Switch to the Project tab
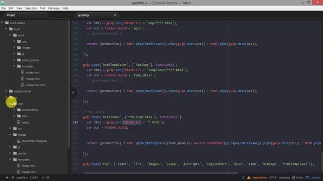Image resolution: width=323 pixels, height=181 pixels. [11, 15]
